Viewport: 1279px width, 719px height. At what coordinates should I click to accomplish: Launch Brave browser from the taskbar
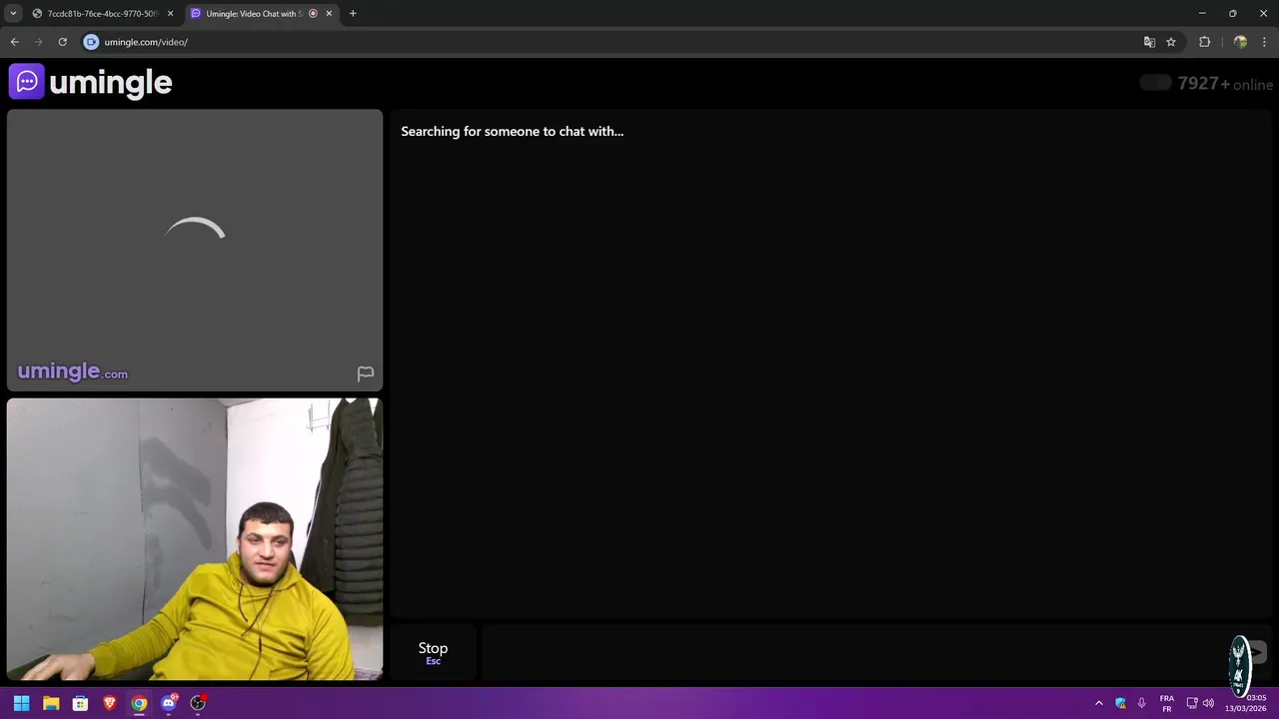tap(110, 703)
